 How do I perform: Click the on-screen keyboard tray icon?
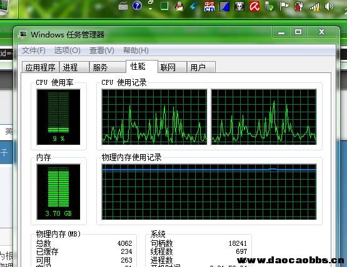(x=123, y=7)
